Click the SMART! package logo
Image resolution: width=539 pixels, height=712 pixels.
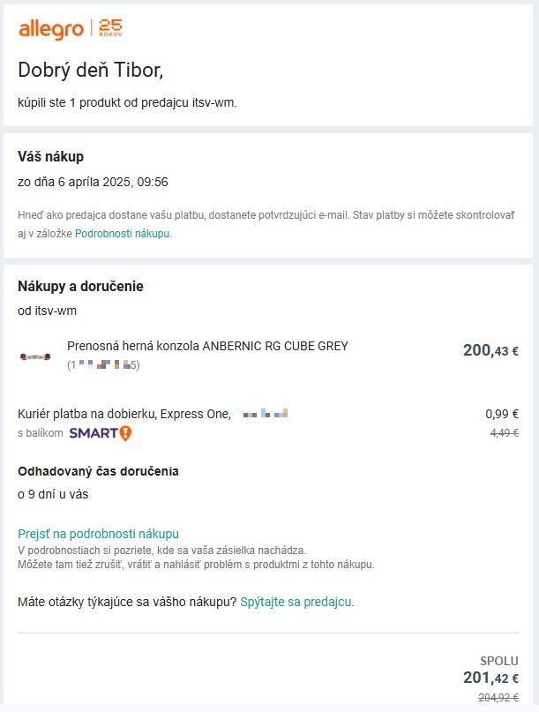click(100, 433)
